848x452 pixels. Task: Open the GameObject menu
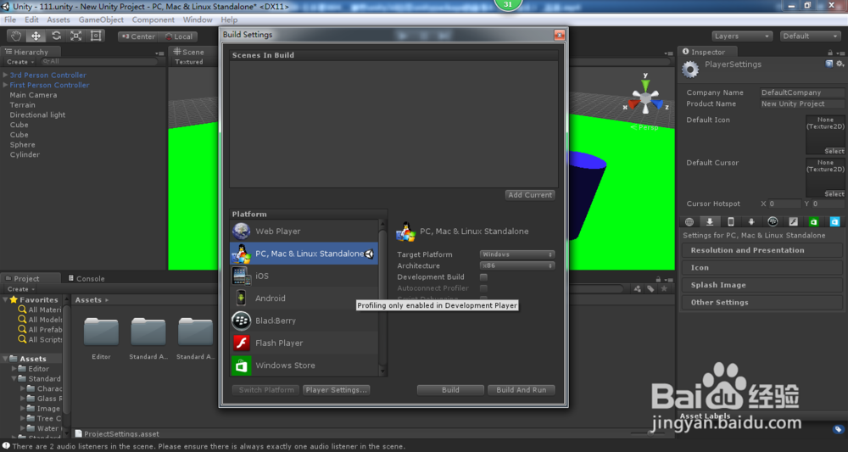point(101,20)
